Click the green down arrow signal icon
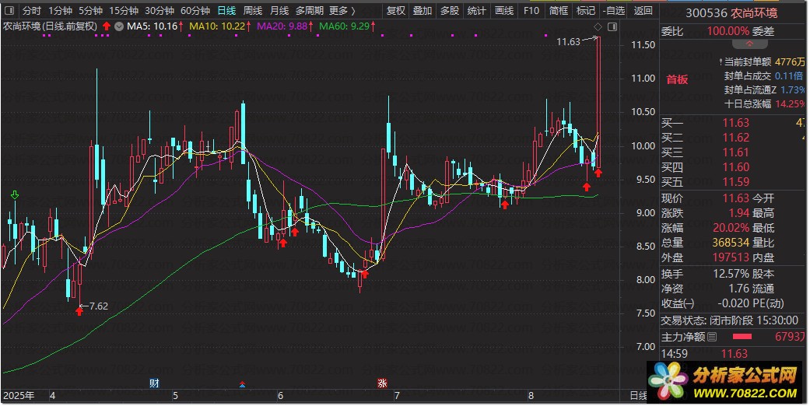The image size is (810, 406). pyautogui.click(x=15, y=194)
